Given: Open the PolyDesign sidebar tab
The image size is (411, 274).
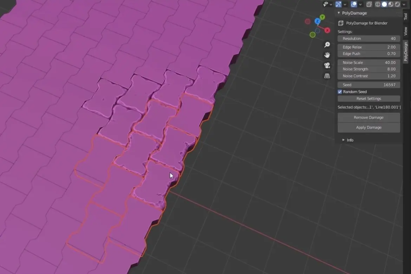Looking at the screenshot, I should point(406,52).
